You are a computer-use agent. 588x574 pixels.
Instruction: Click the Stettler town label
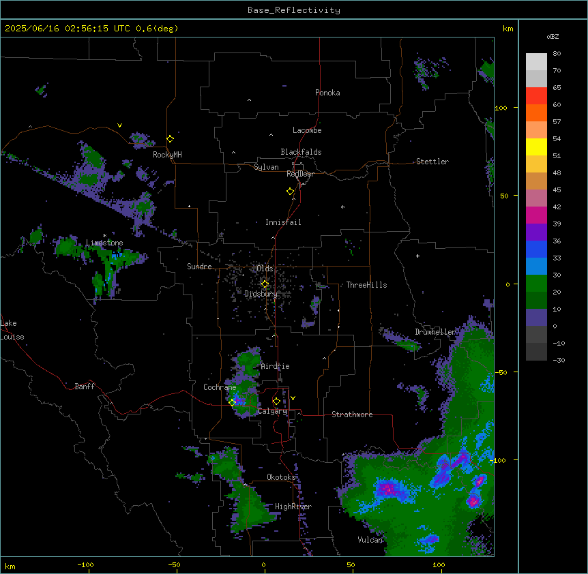pos(432,162)
